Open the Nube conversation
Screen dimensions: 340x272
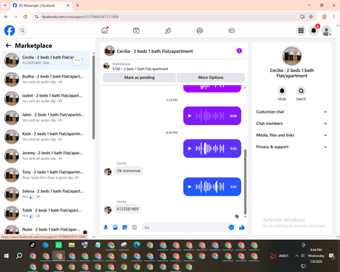(x=46, y=229)
